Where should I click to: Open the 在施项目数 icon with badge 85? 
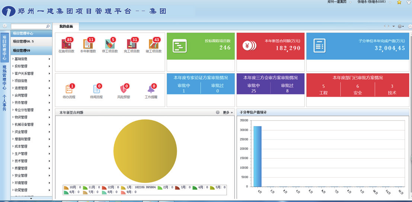67,44
